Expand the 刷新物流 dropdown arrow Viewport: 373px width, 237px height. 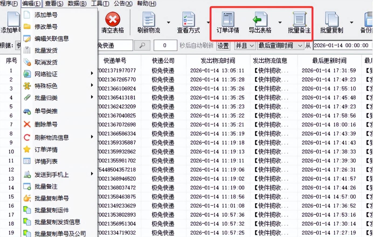168,22
